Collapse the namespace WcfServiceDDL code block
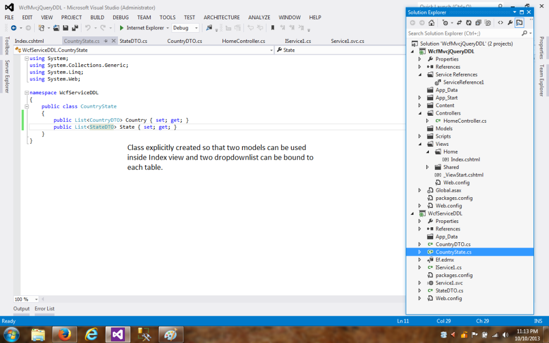Screen dimensions: 549x343 tap(27, 93)
